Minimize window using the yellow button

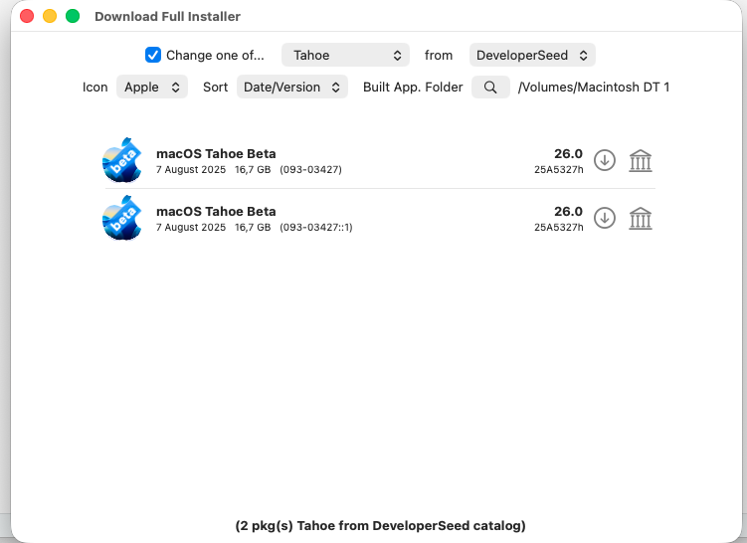click(x=50, y=16)
